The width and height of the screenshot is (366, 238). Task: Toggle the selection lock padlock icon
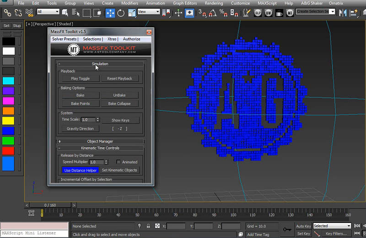(148, 226)
